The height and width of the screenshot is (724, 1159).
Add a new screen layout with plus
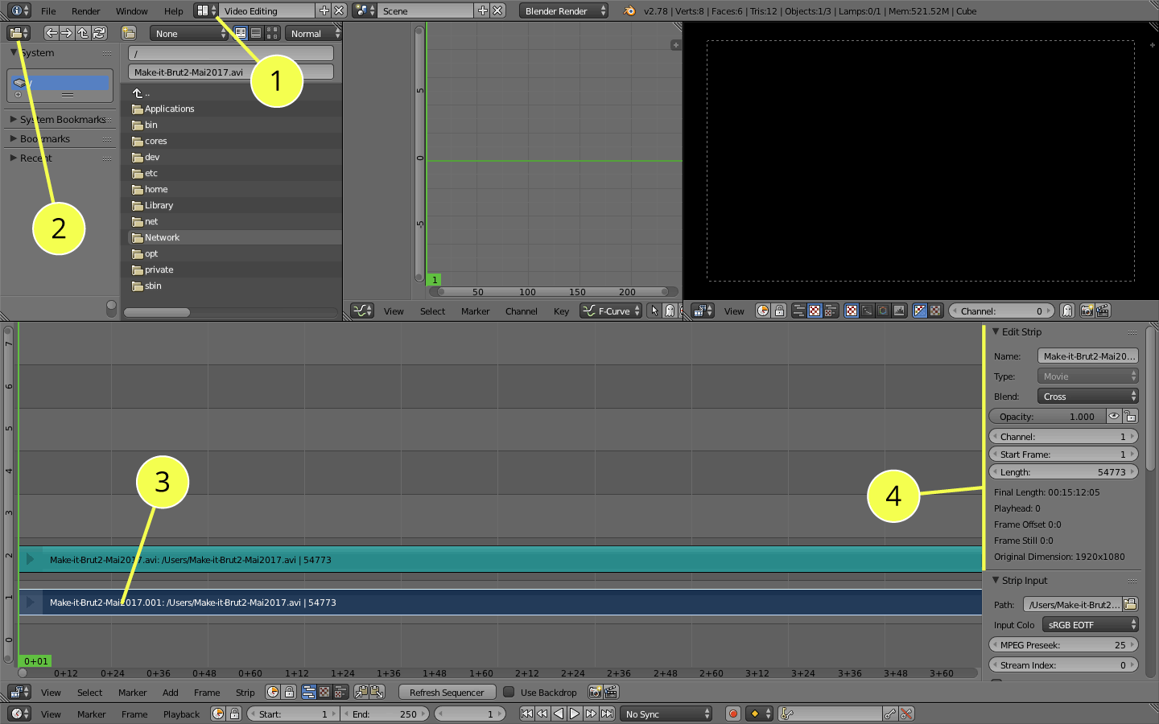pyautogui.click(x=324, y=10)
